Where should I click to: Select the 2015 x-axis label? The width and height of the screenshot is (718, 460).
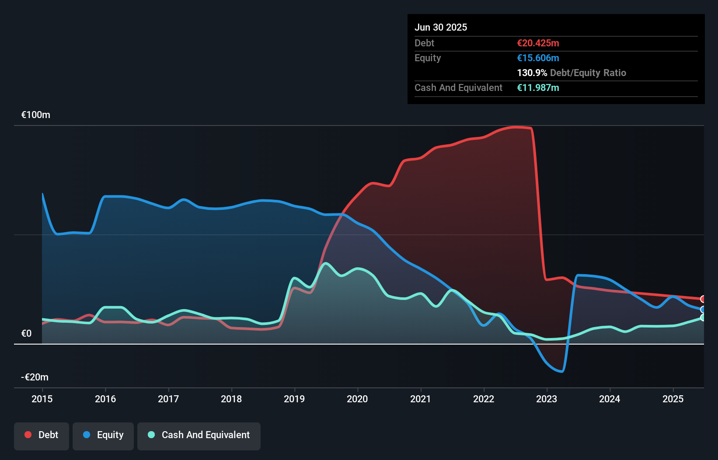pos(42,399)
